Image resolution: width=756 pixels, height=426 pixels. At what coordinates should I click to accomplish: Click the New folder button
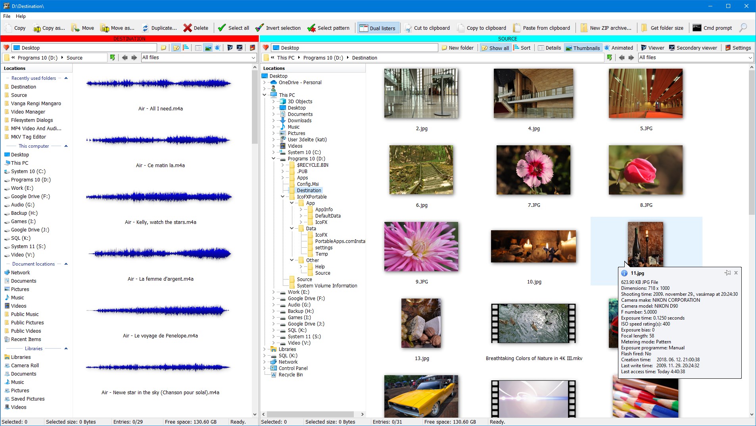coord(457,48)
